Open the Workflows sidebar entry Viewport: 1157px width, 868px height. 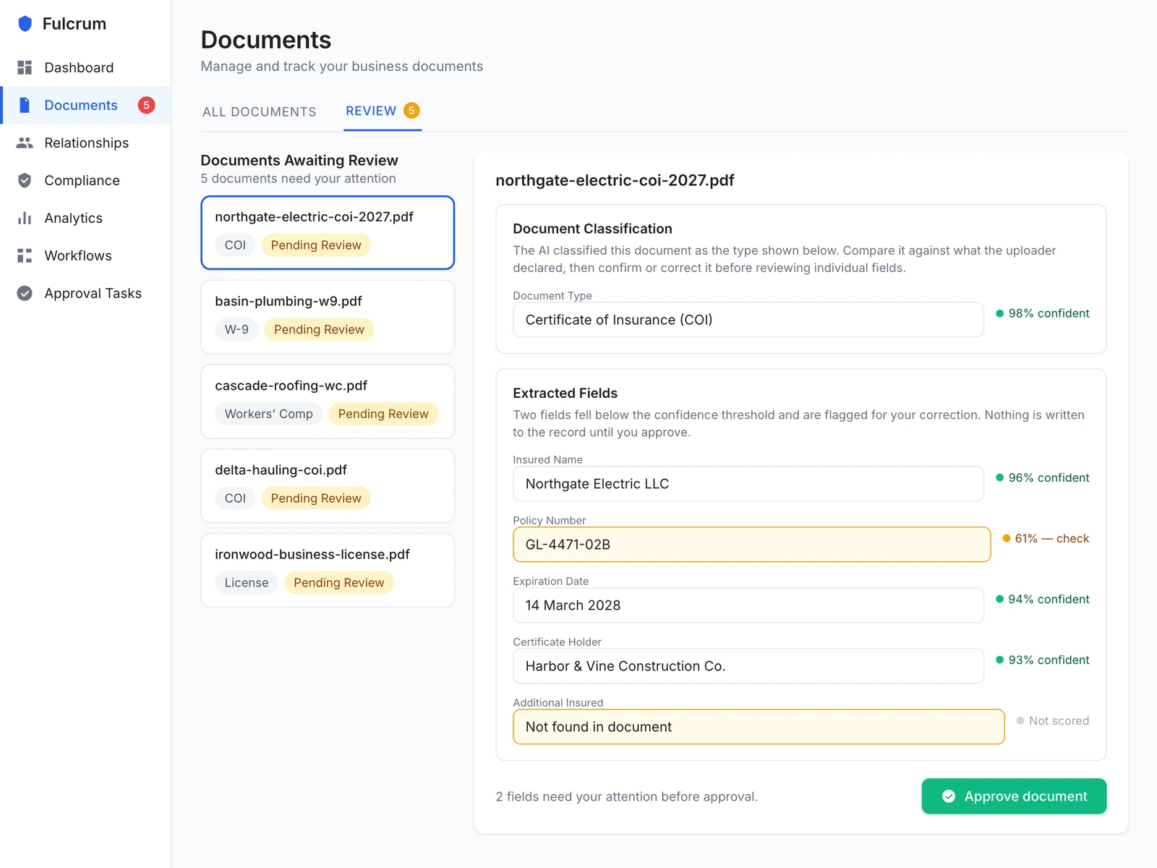[x=86, y=255]
